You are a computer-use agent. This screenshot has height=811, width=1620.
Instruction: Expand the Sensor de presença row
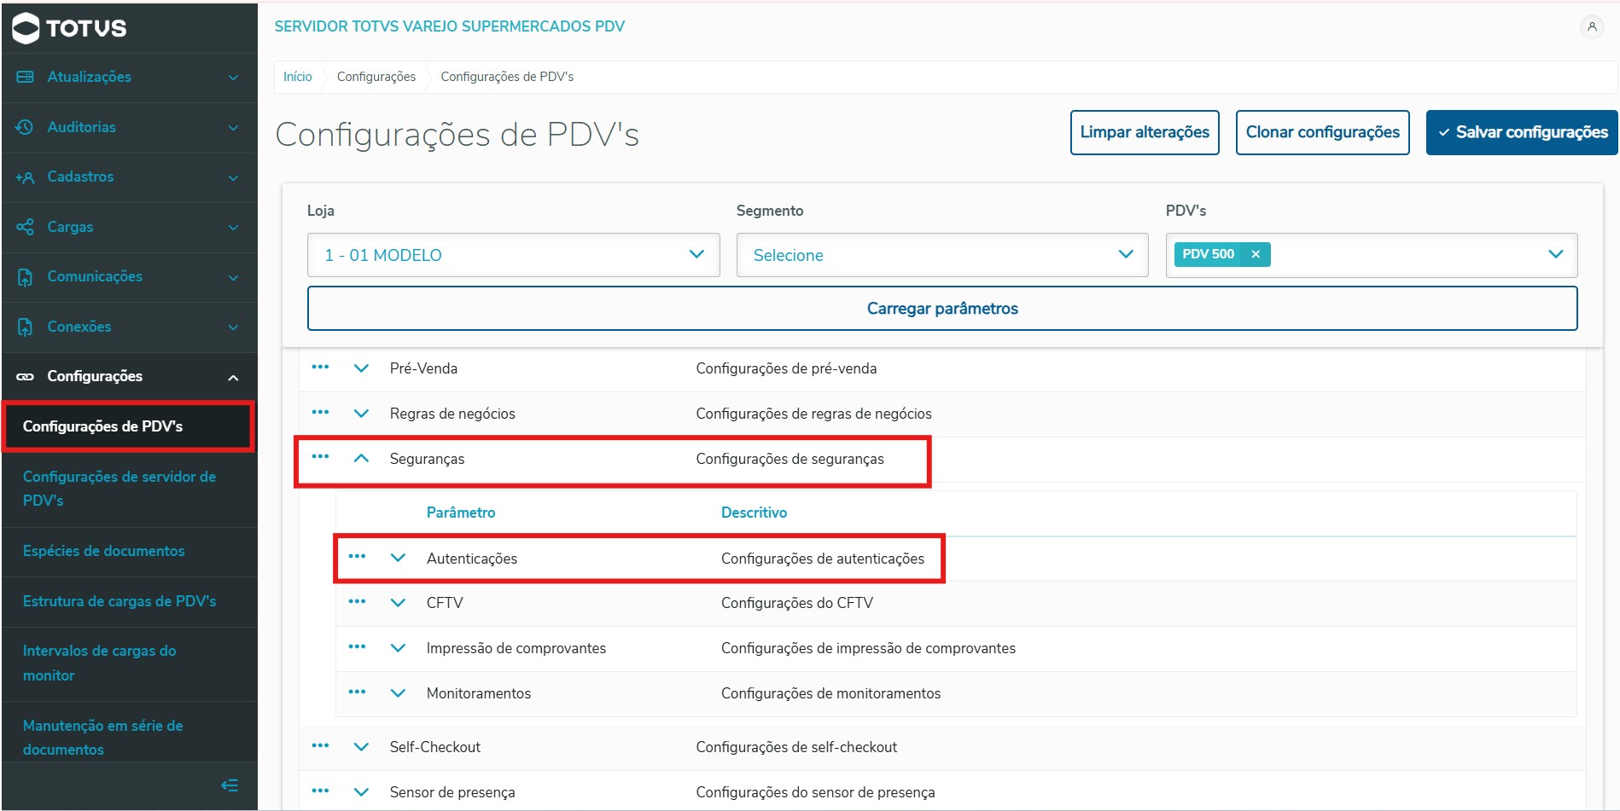coord(361,792)
